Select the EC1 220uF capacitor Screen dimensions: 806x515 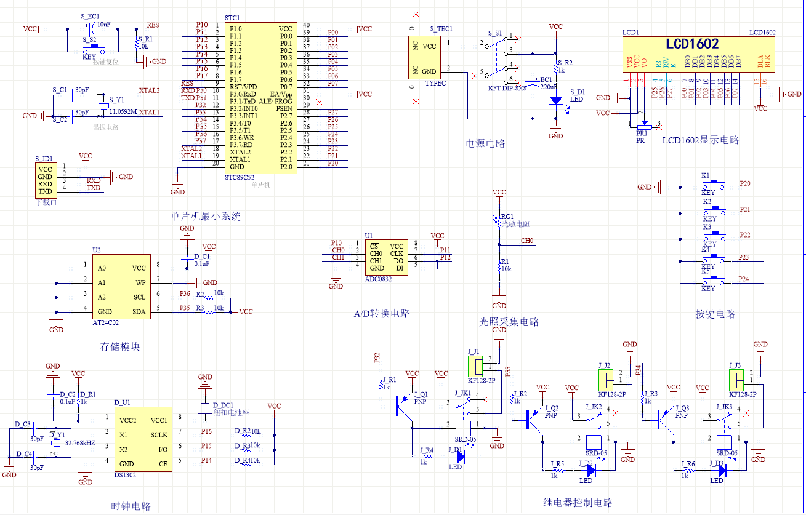[x=533, y=81]
